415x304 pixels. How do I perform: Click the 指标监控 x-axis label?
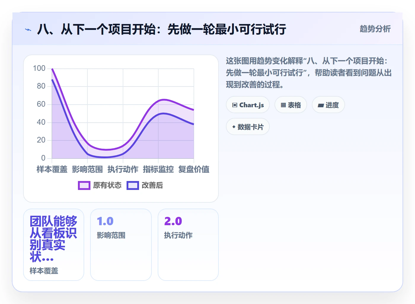(158, 169)
